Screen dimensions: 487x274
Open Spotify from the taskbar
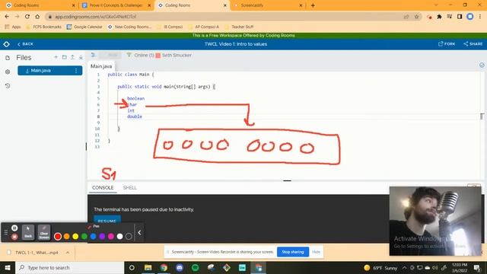[x=195, y=267]
